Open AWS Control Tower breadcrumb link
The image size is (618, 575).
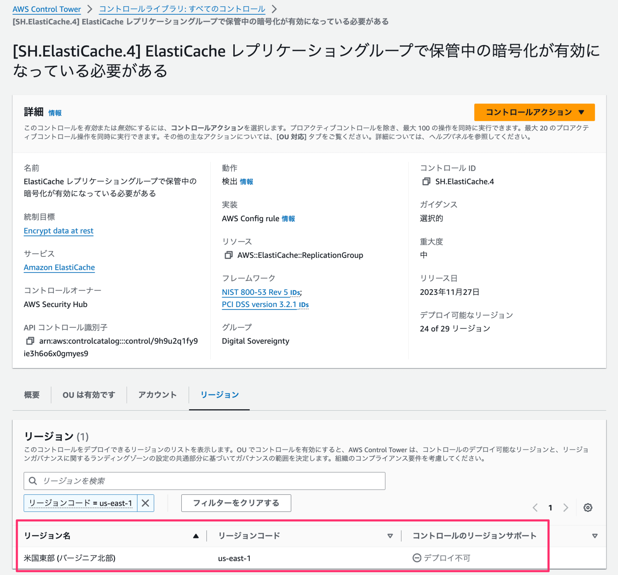click(x=47, y=9)
